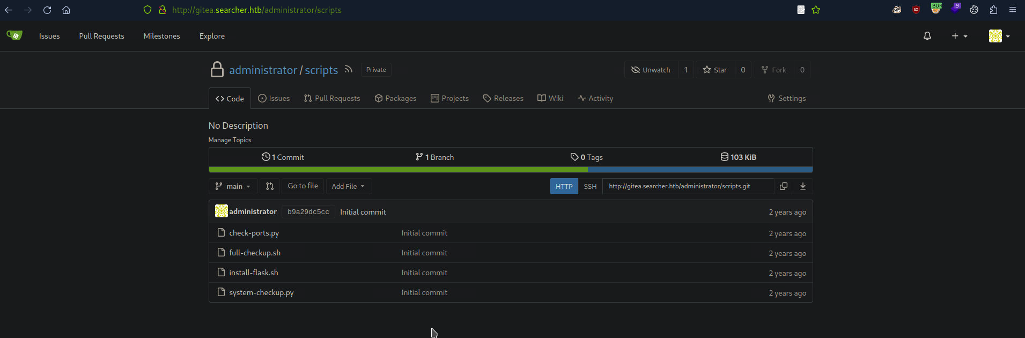Copy the repository clone URL
Image resolution: width=1025 pixels, height=338 pixels.
point(784,186)
